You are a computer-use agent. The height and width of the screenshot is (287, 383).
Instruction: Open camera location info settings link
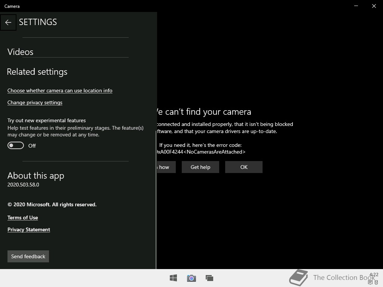point(60,90)
